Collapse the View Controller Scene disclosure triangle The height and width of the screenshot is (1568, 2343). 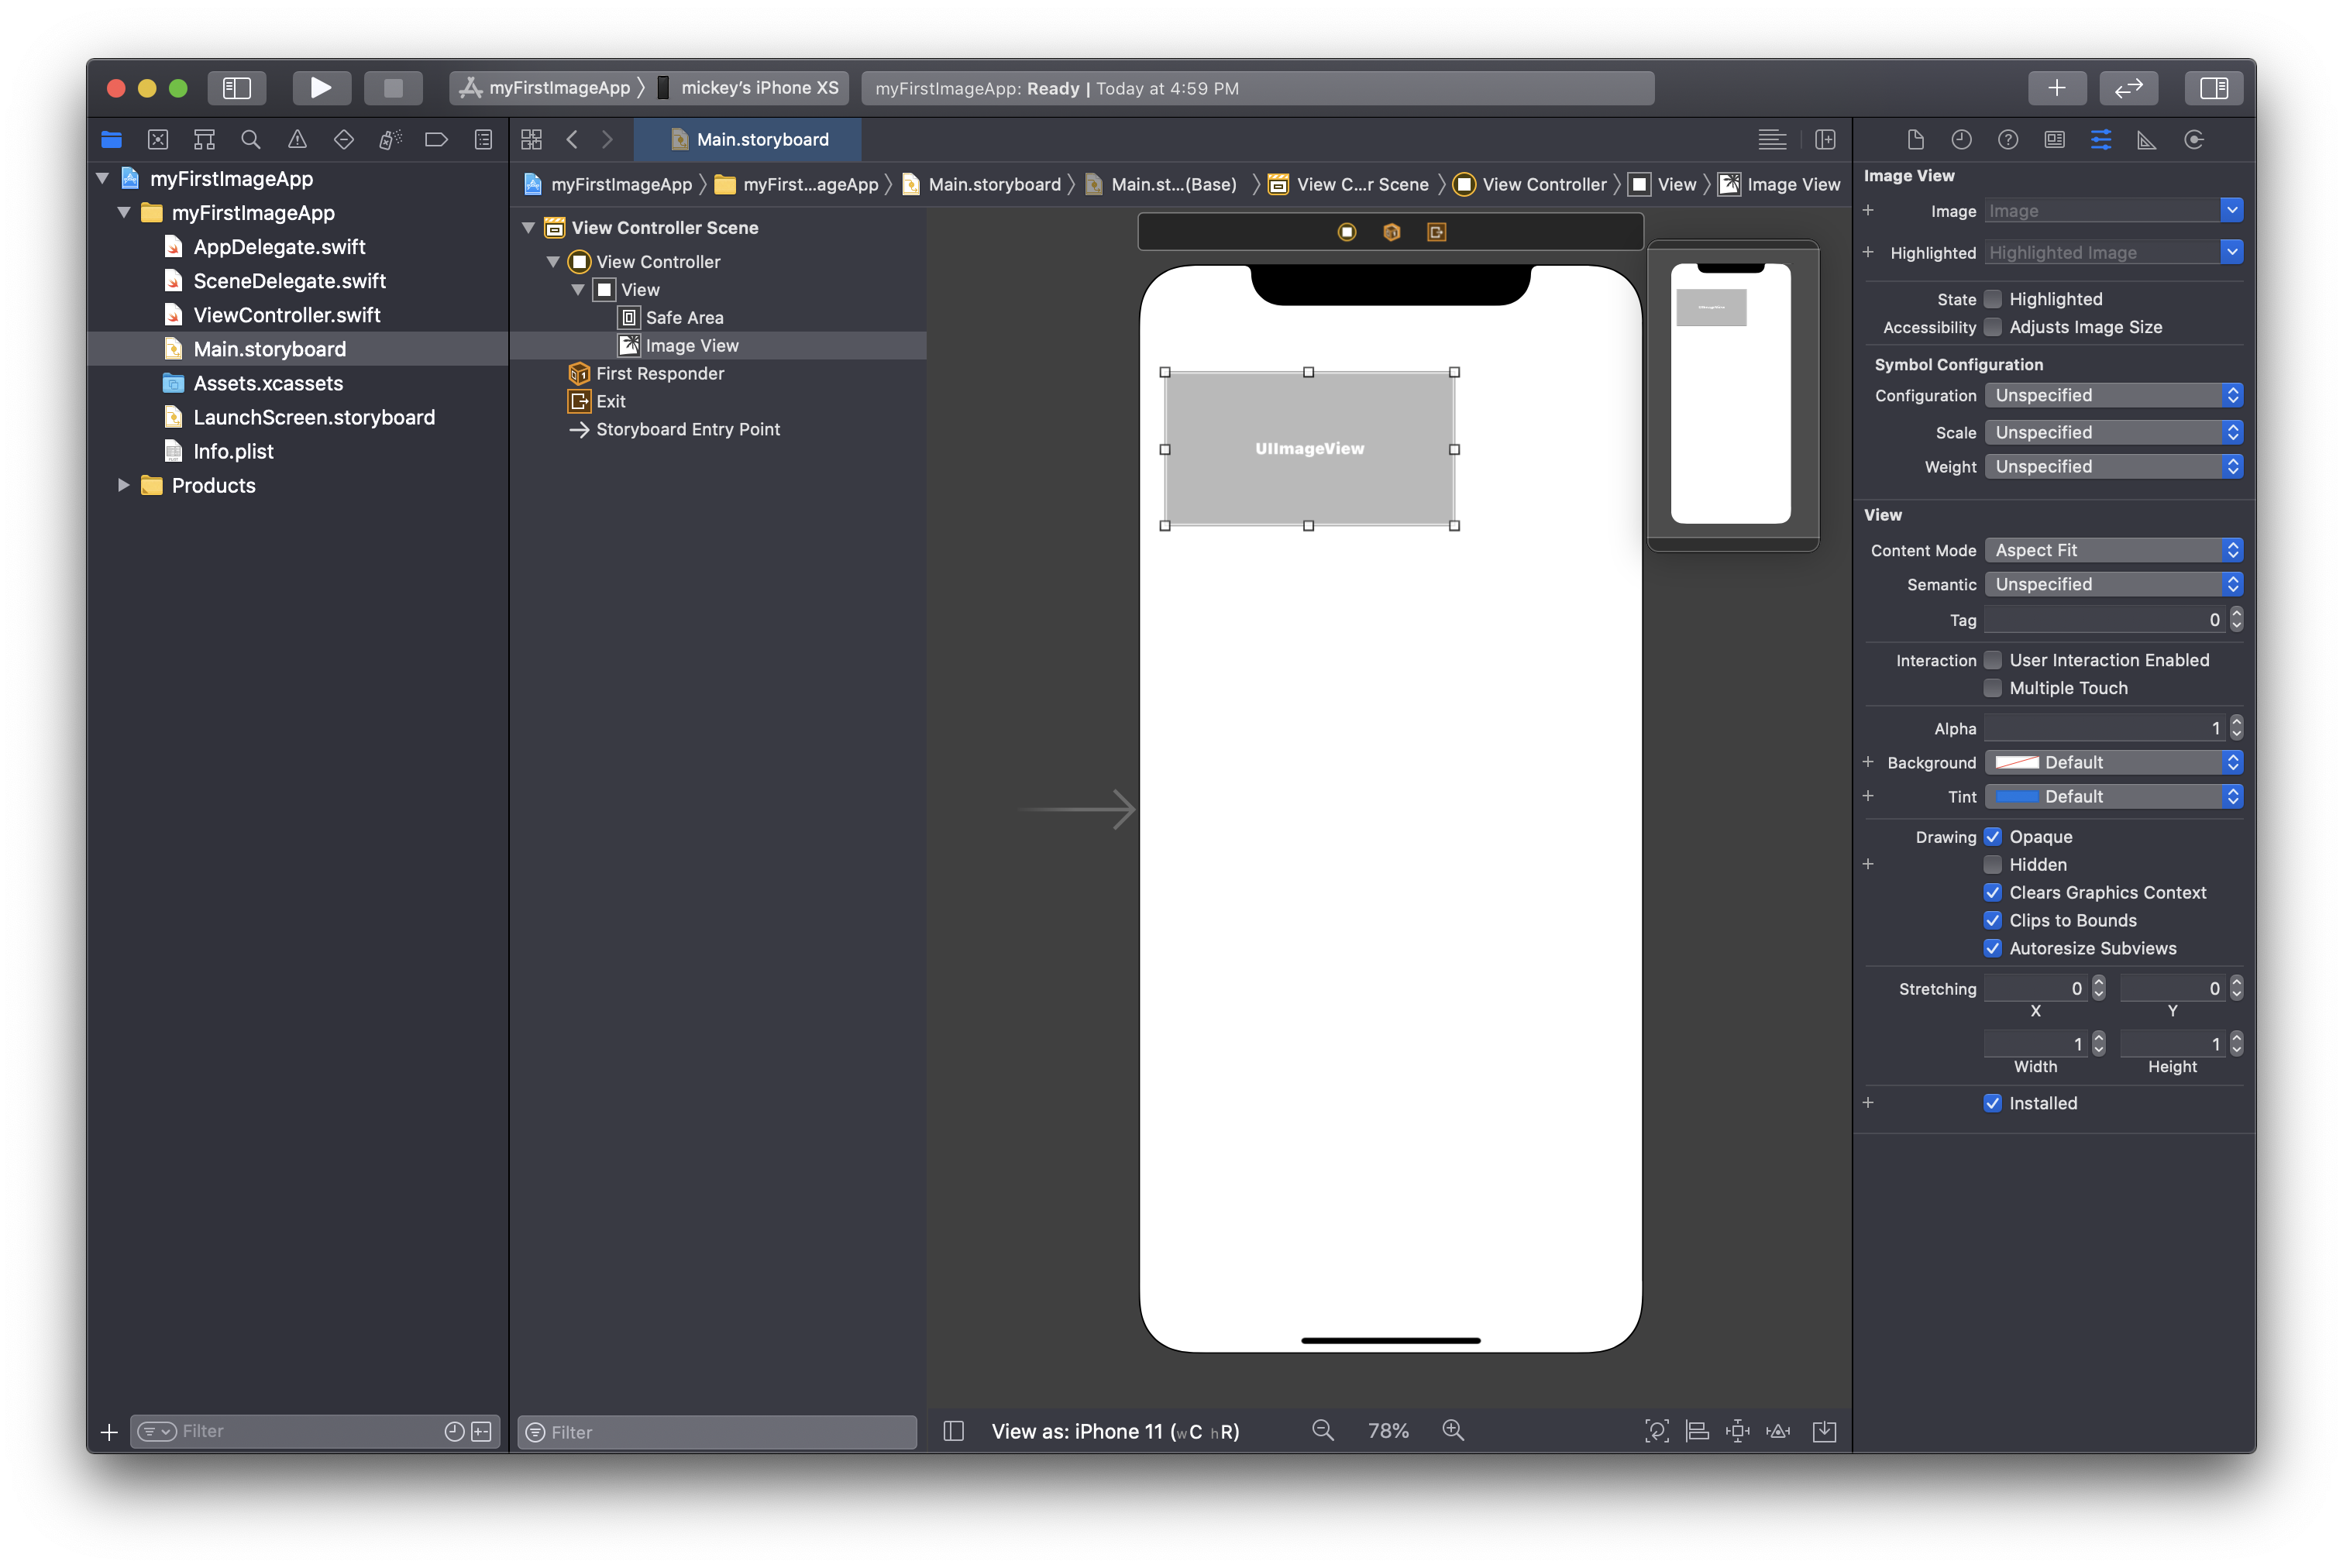click(528, 228)
